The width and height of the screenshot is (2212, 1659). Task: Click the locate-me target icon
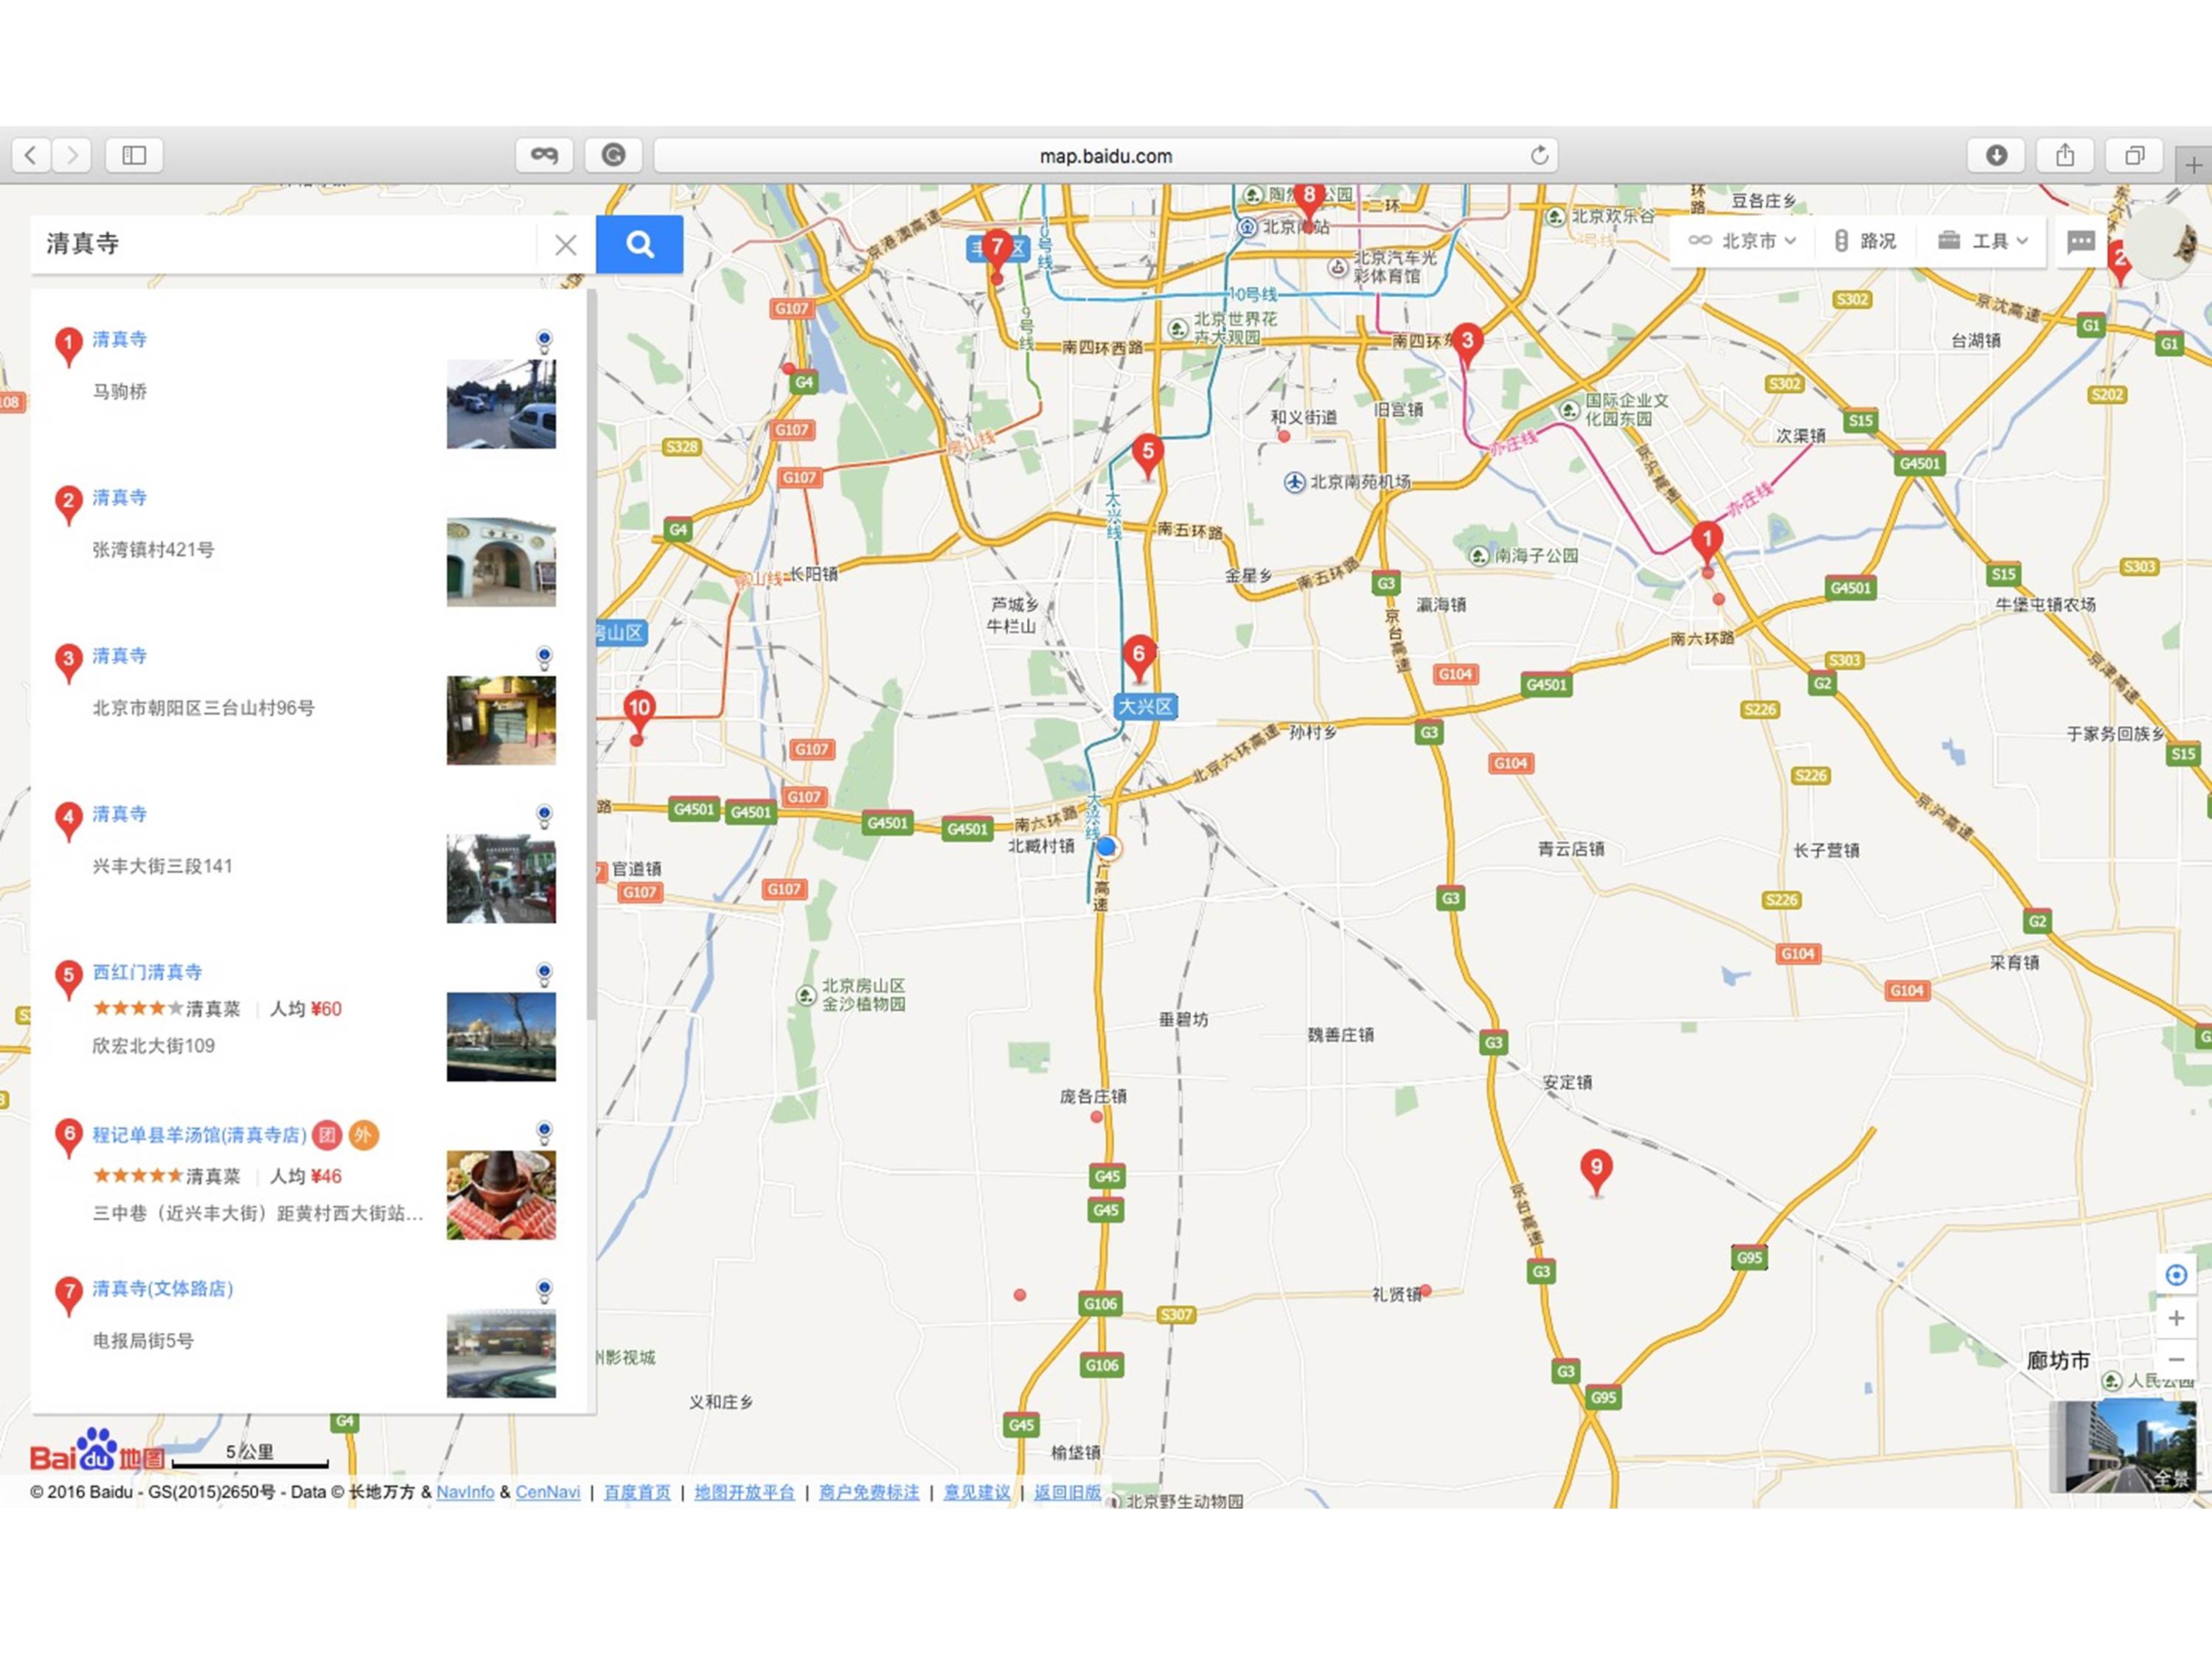coord(2176,1275)
